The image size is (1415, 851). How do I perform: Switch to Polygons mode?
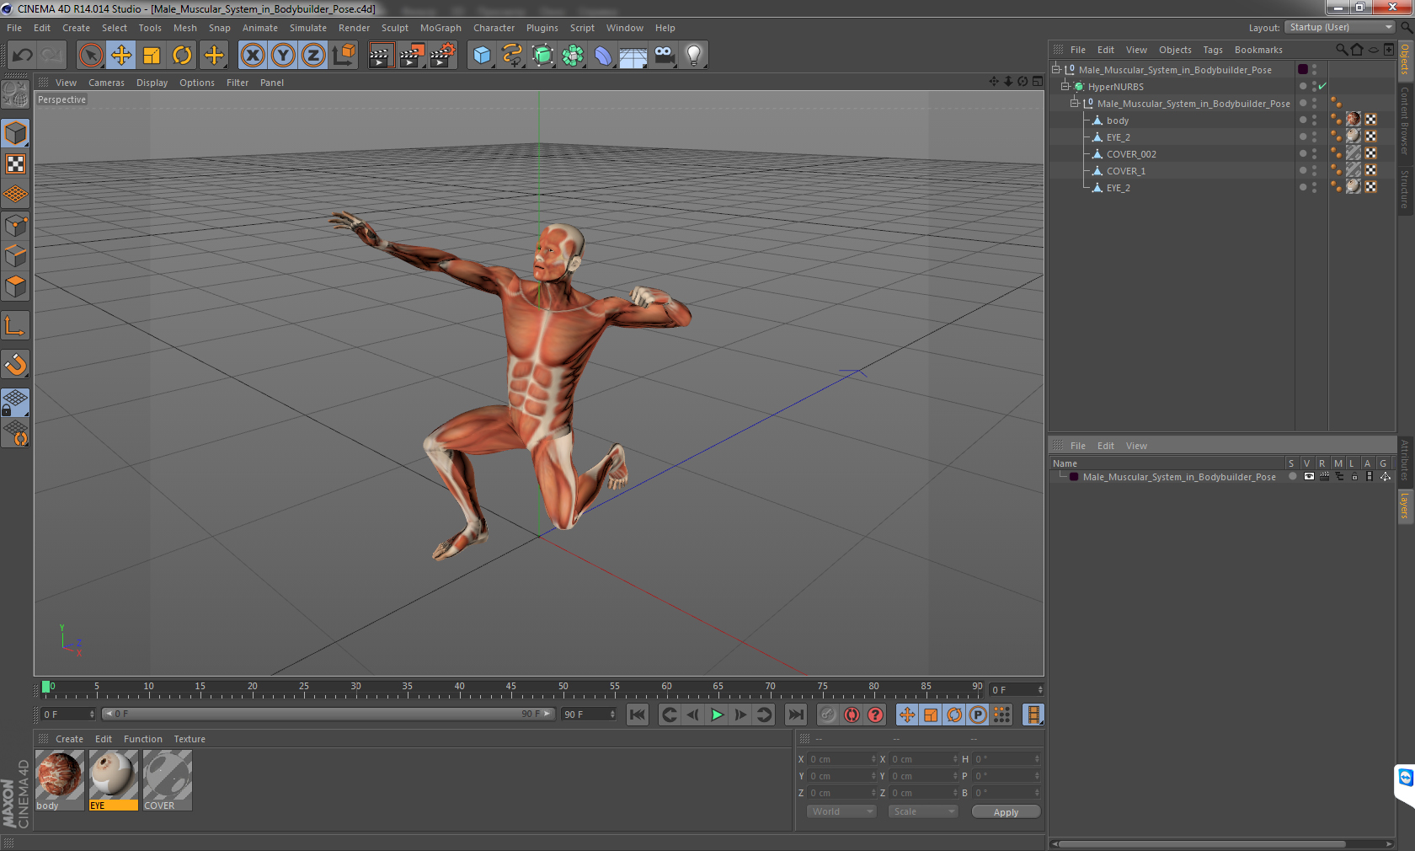pyautogui.click(x=15, y=286)
